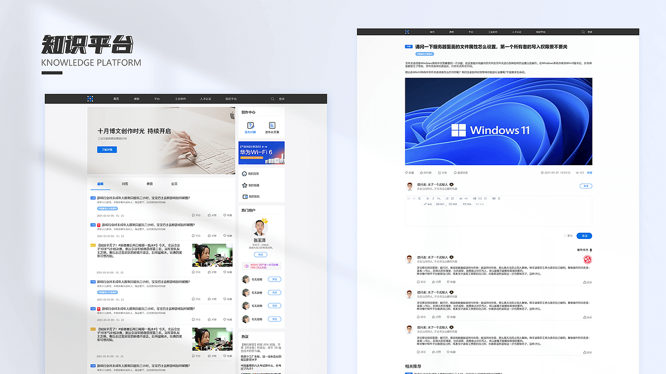This screenshot has width=666, height=374.
Task: Open the search icon in home page navbar
Action: (272, 99)
